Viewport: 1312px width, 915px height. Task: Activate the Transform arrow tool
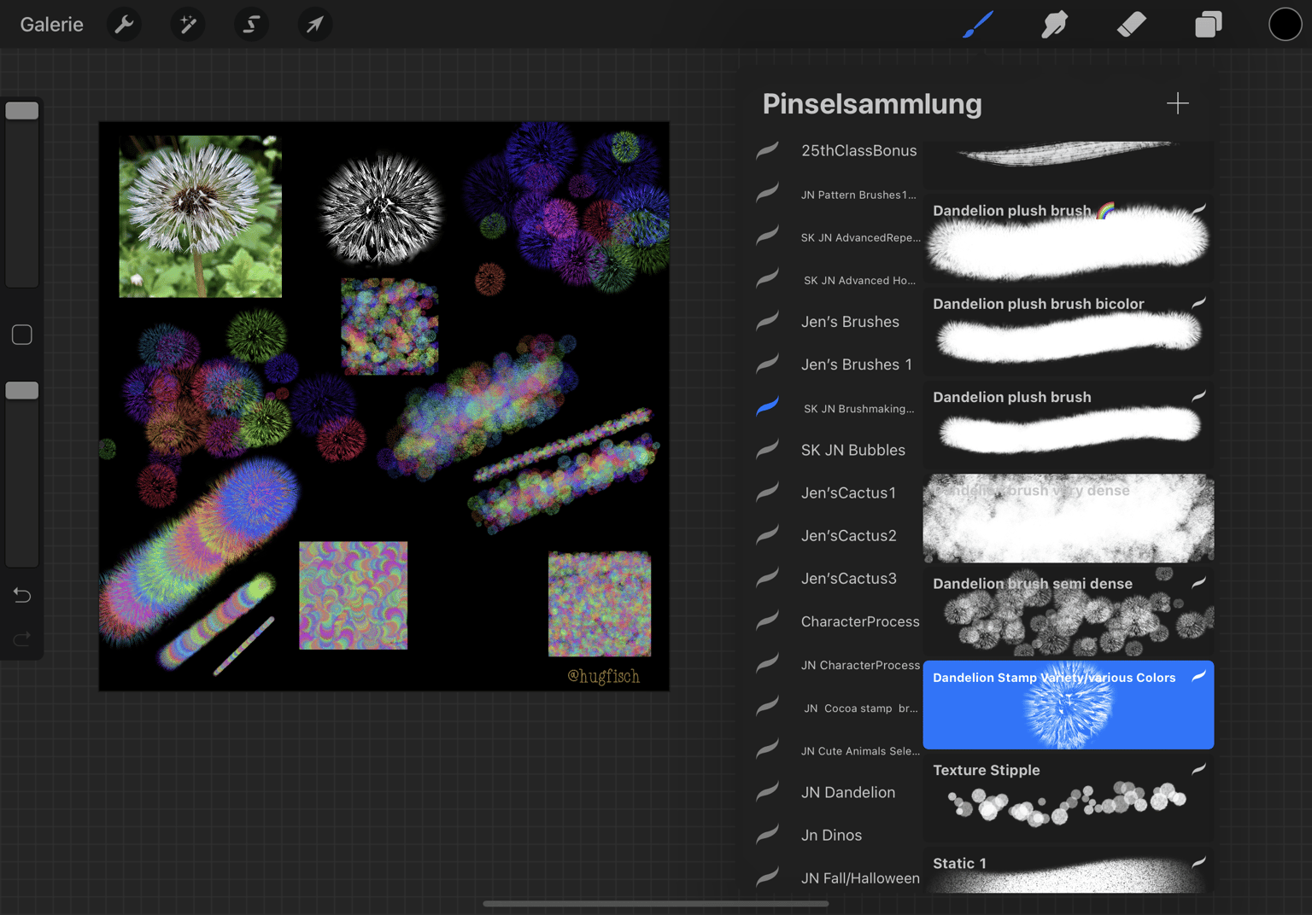click(x=314, y=24)
